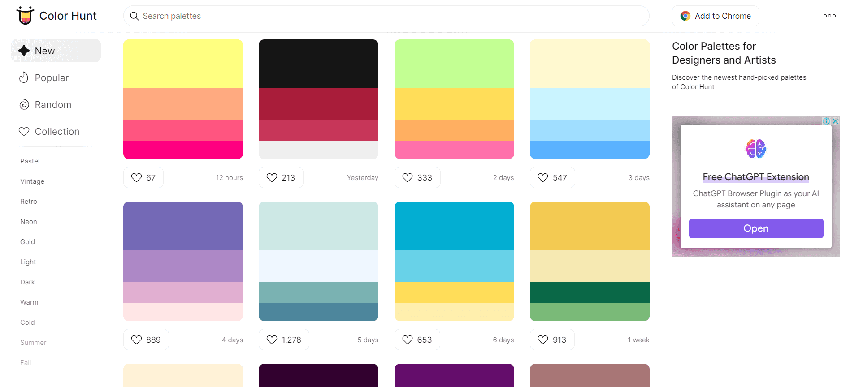Select the Neon category link
Screen dimensions: 850x387
pyautogui.click(x=29, y=222)
